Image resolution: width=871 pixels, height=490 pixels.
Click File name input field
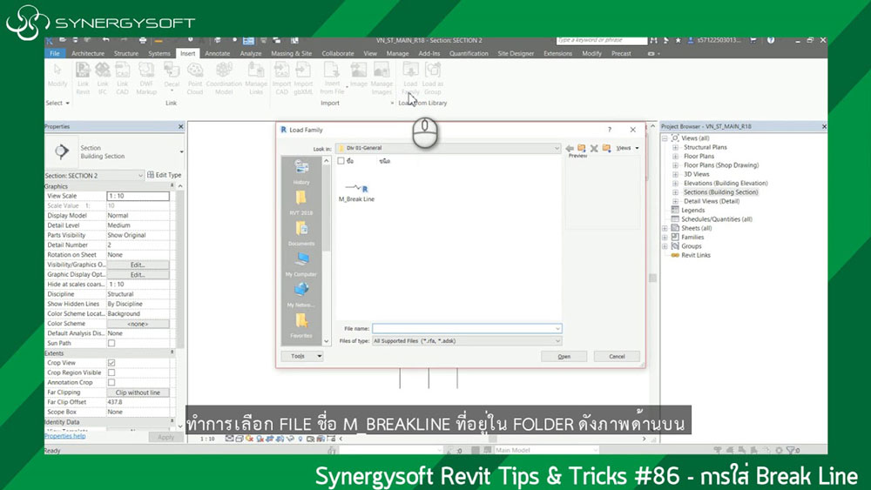coord(467,328)
